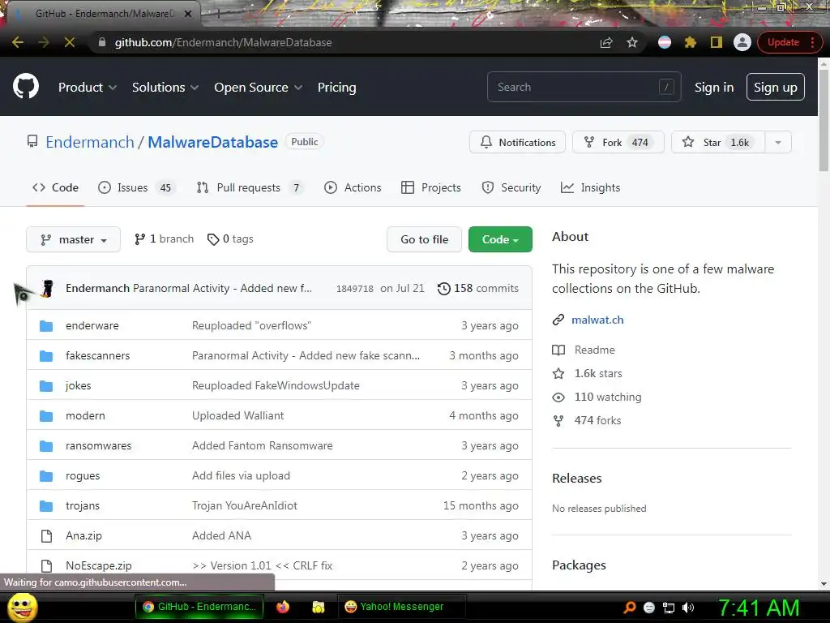Open the Endermanch owner profile link
830x623 pixels.
pyautogui.click(x=90, y=142)
